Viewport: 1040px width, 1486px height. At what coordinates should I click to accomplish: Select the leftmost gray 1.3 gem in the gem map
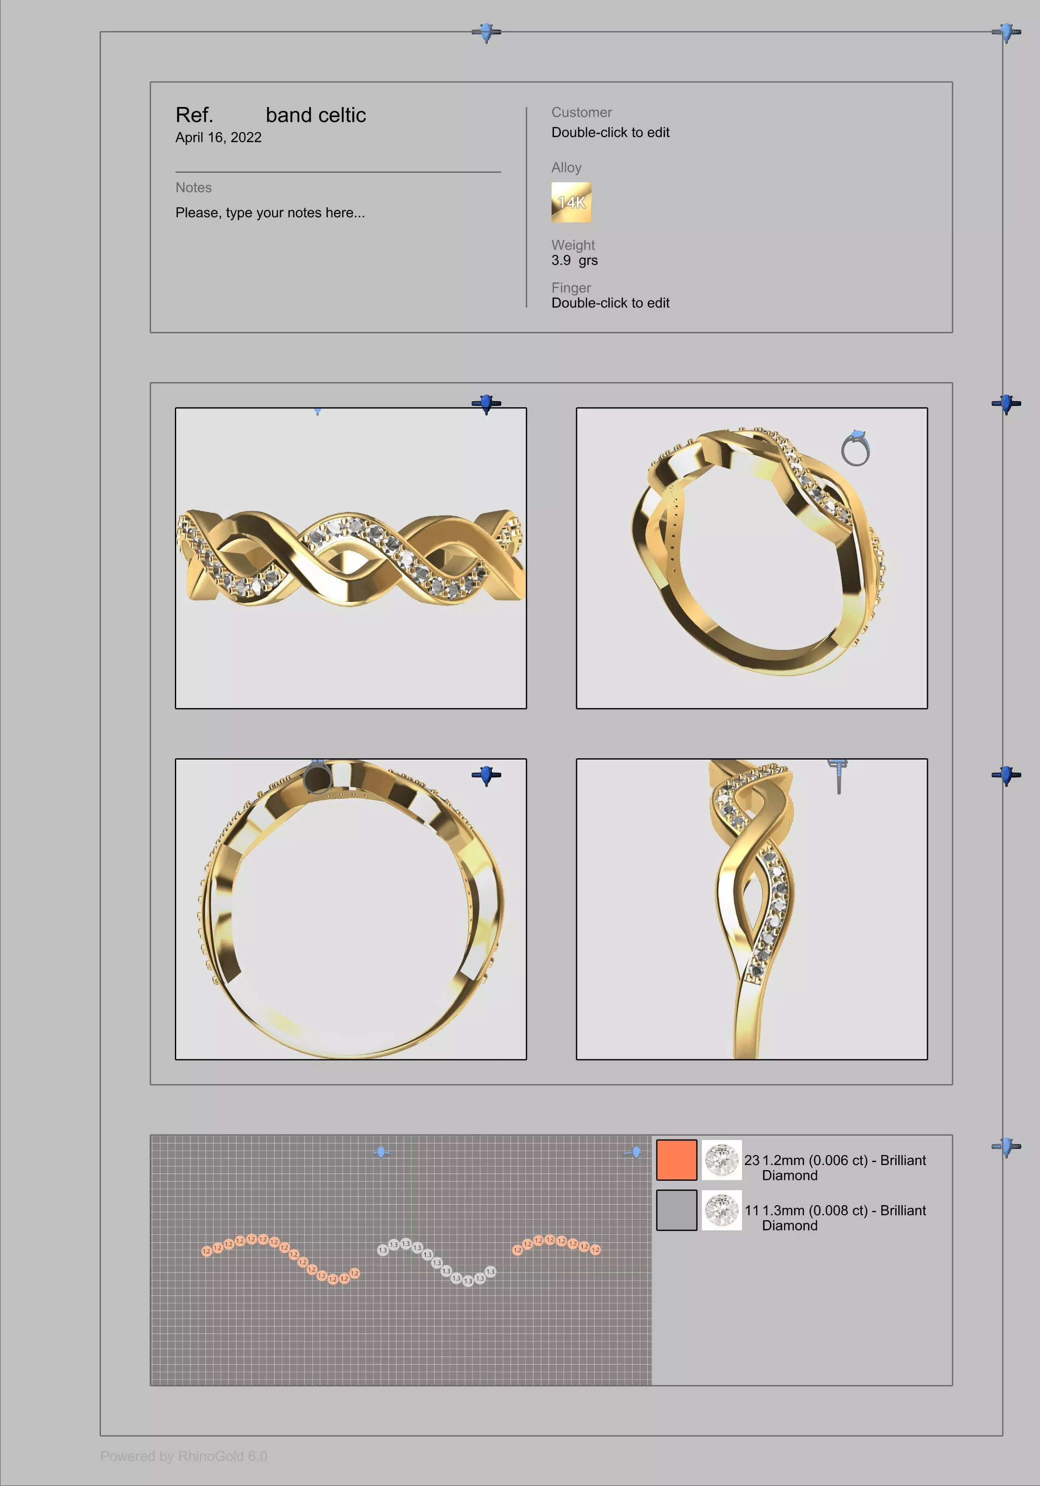(x=382, y=1250)
